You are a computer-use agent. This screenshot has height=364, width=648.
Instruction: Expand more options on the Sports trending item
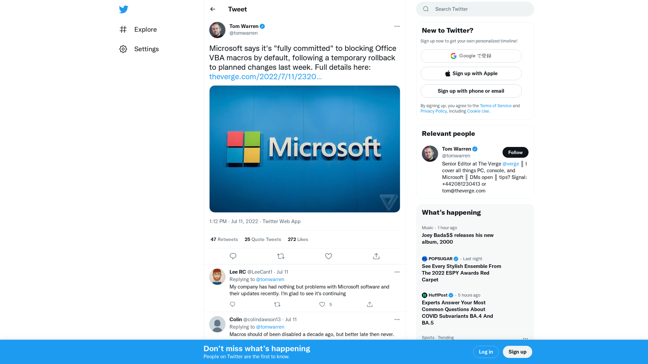click(x=525, y=339)
